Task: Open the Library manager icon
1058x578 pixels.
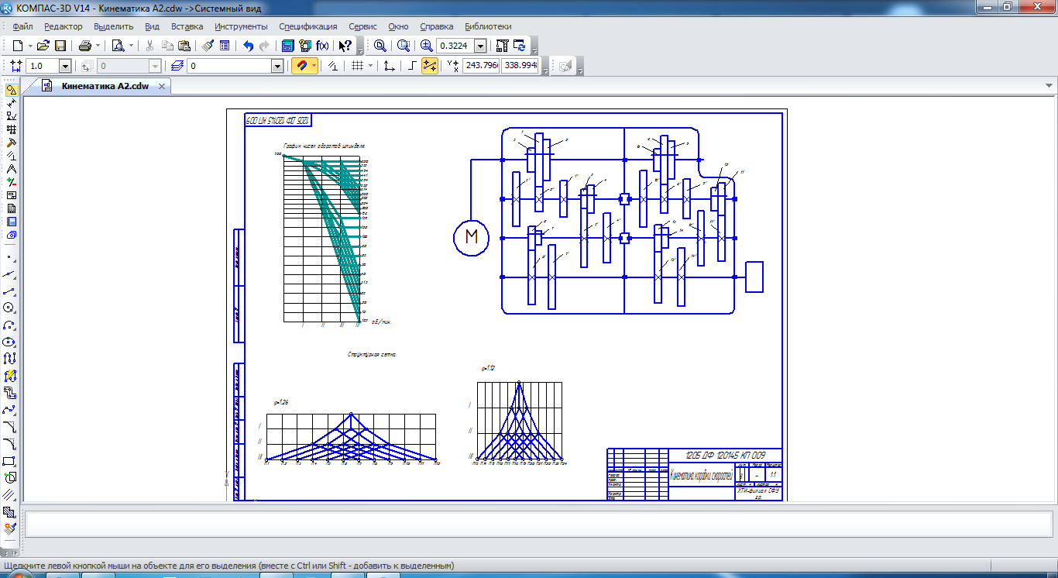Action: point(287,46)
